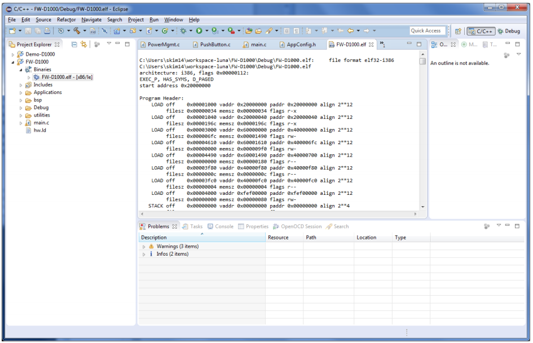533x343 pixels.
Task: Open the New file dropdown arrow
Action: click(x=20, y=31)
